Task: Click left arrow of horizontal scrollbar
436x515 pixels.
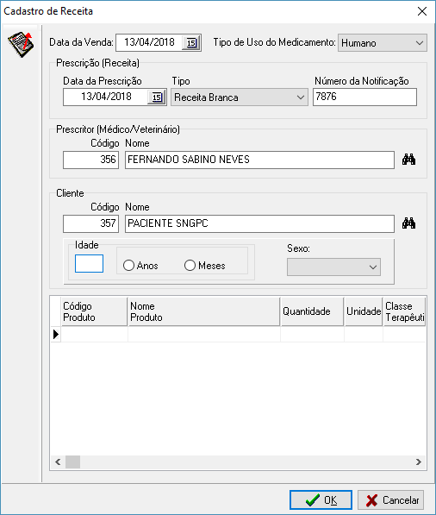Action: 58,462
